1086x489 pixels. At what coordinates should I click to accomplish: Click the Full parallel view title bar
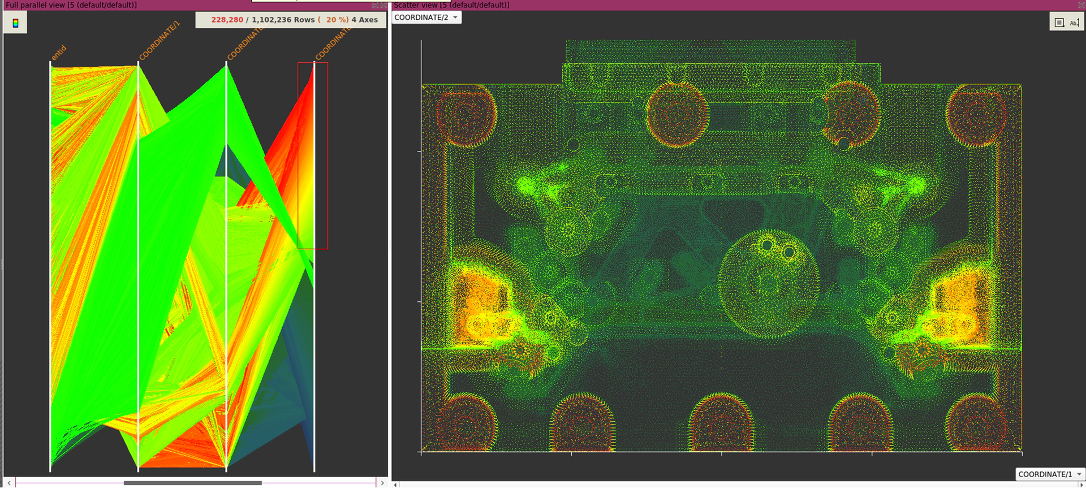pyautogui.click(x=170, y=5)
